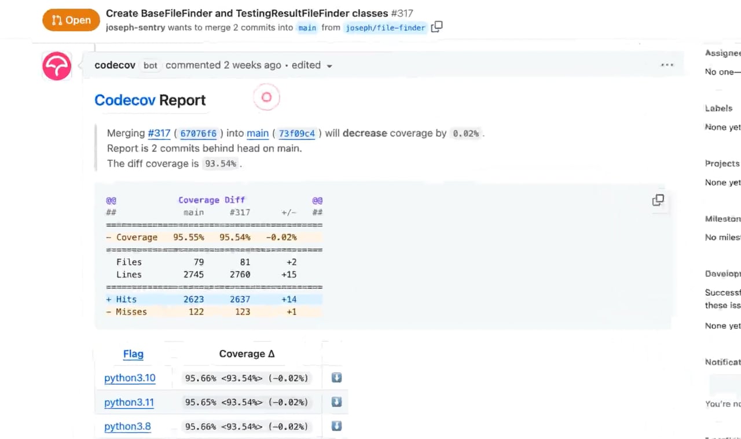This screenshot has height=439, width=741.
Task: Open base commit 73f09c4 link
Action: [297, 133]
